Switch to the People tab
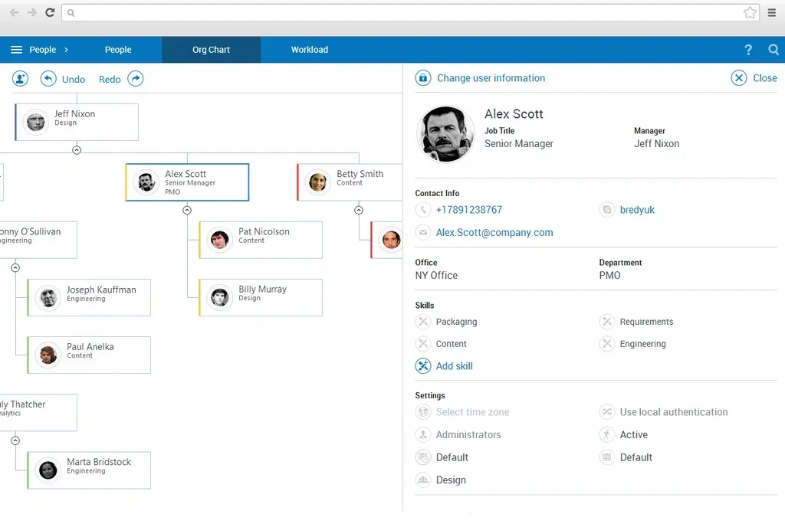This screenshot has height=527, width=785. click(x=118, y=50)
